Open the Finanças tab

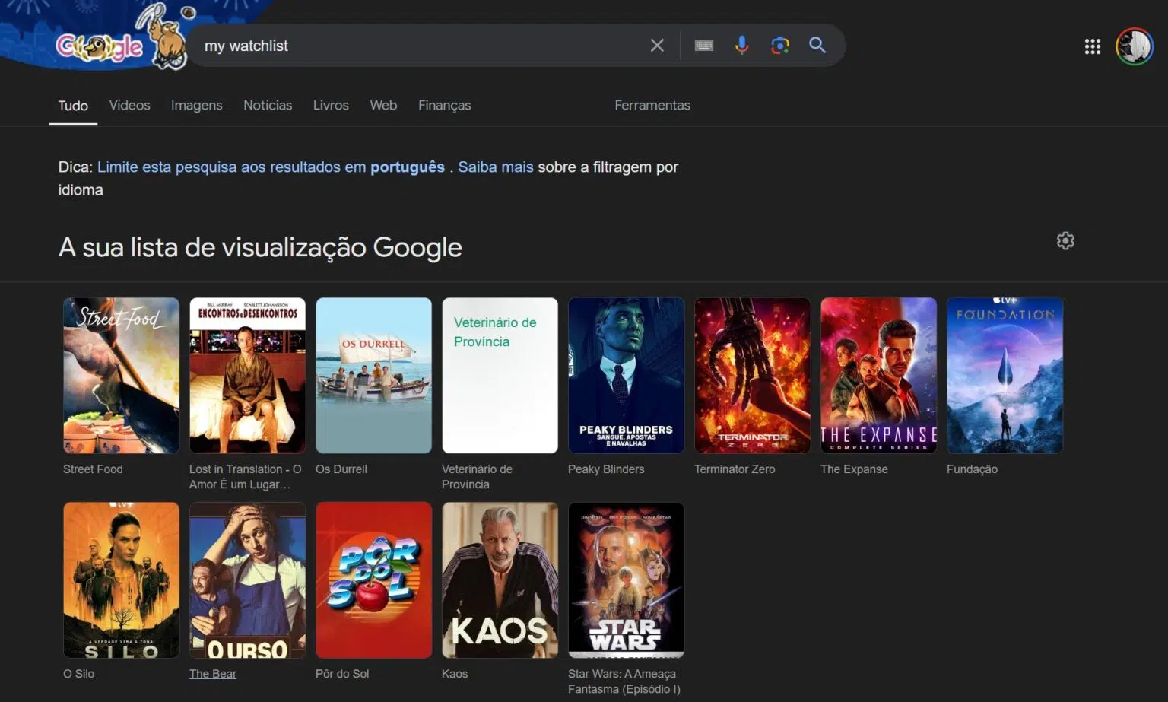click(x=444, y=105)
